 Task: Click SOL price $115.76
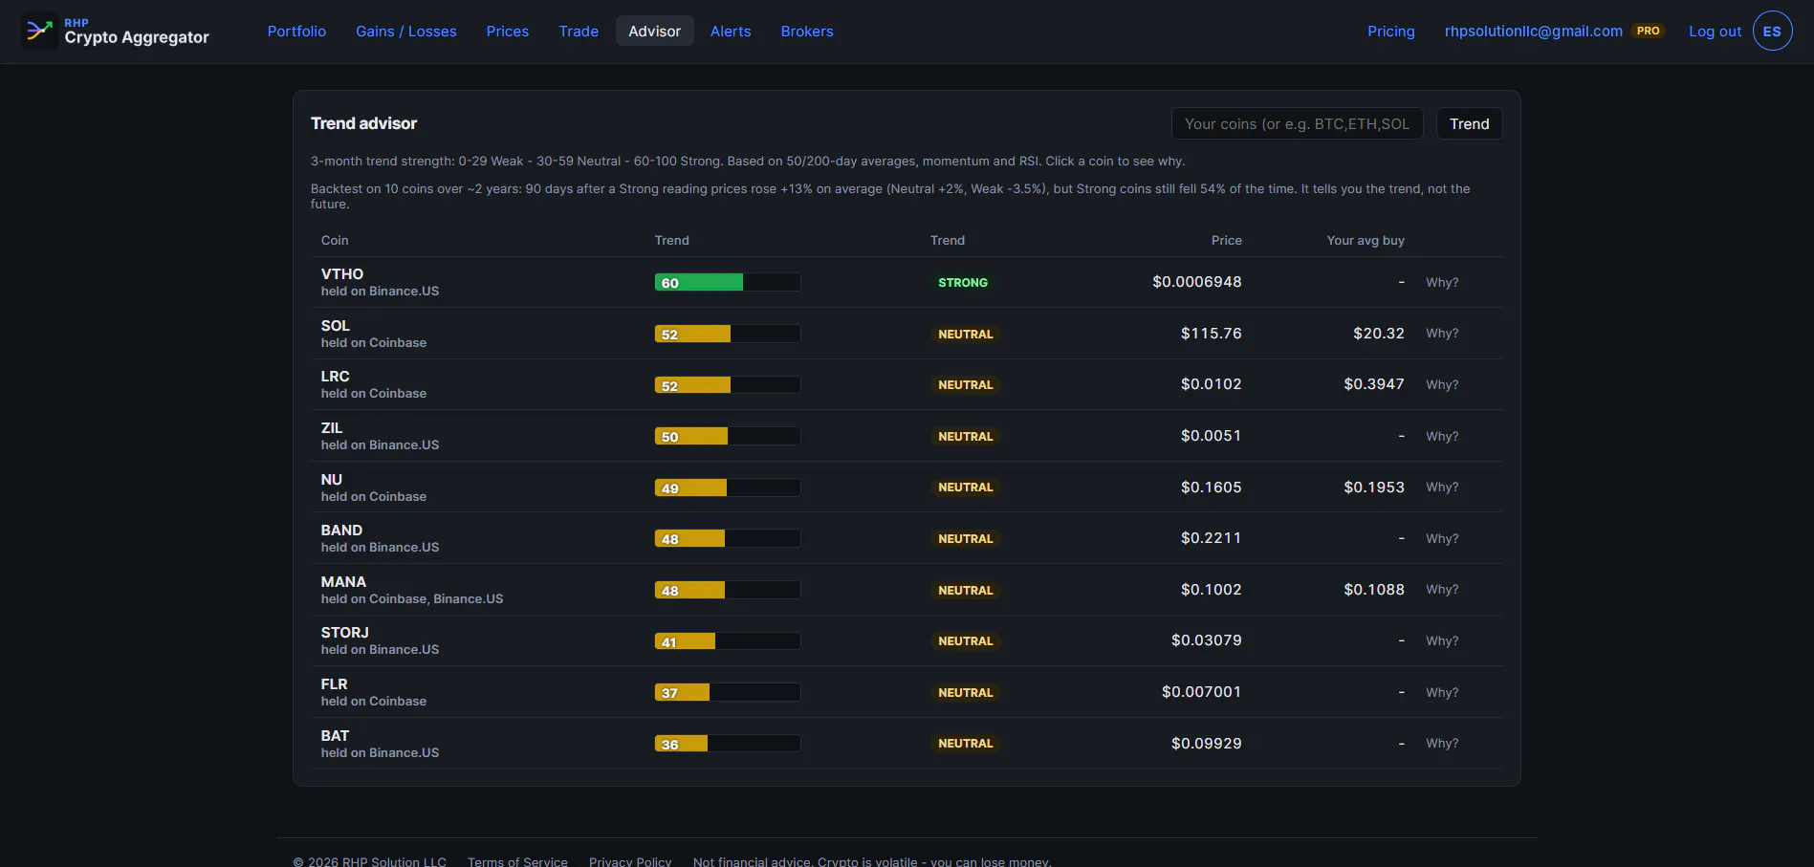point(1211,334)
